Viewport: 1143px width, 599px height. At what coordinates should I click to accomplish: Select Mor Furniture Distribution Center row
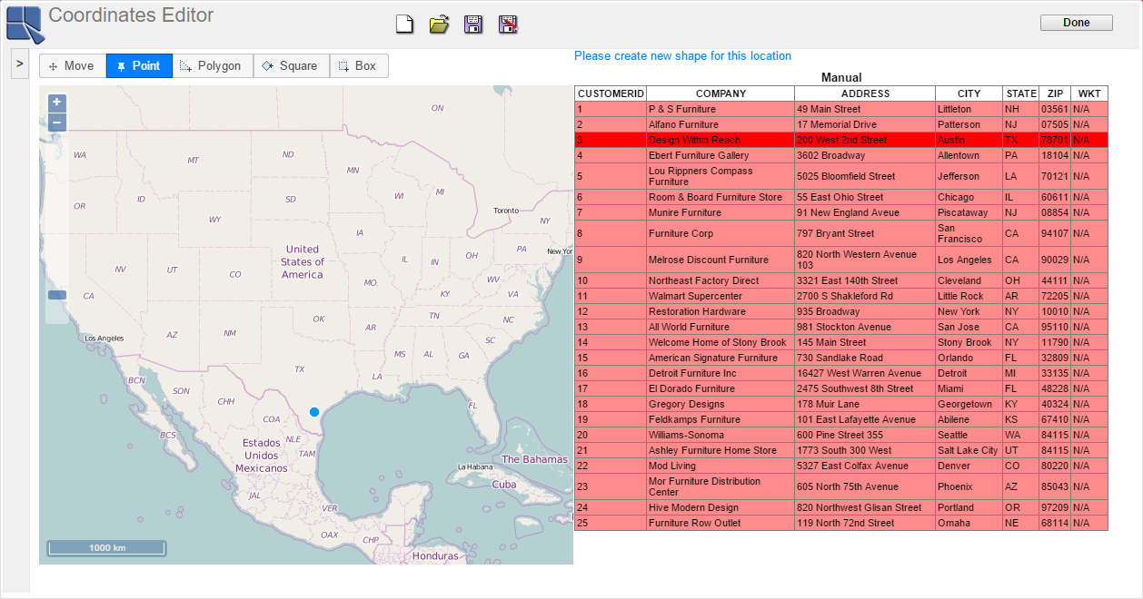[x=841, y=486]
